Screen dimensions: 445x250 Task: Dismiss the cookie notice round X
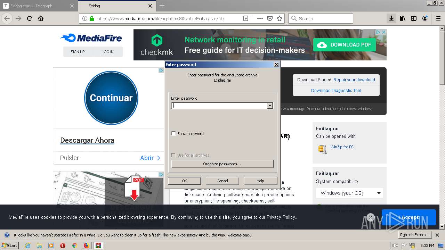(371, 217)
